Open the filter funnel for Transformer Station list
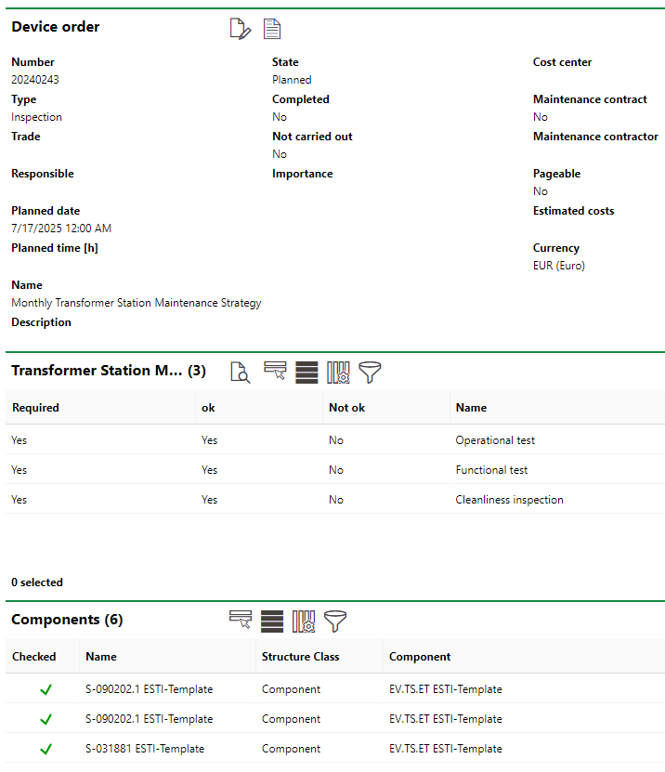Image resolution: width=665 pixels, height=772 pixels. [371, 373]
